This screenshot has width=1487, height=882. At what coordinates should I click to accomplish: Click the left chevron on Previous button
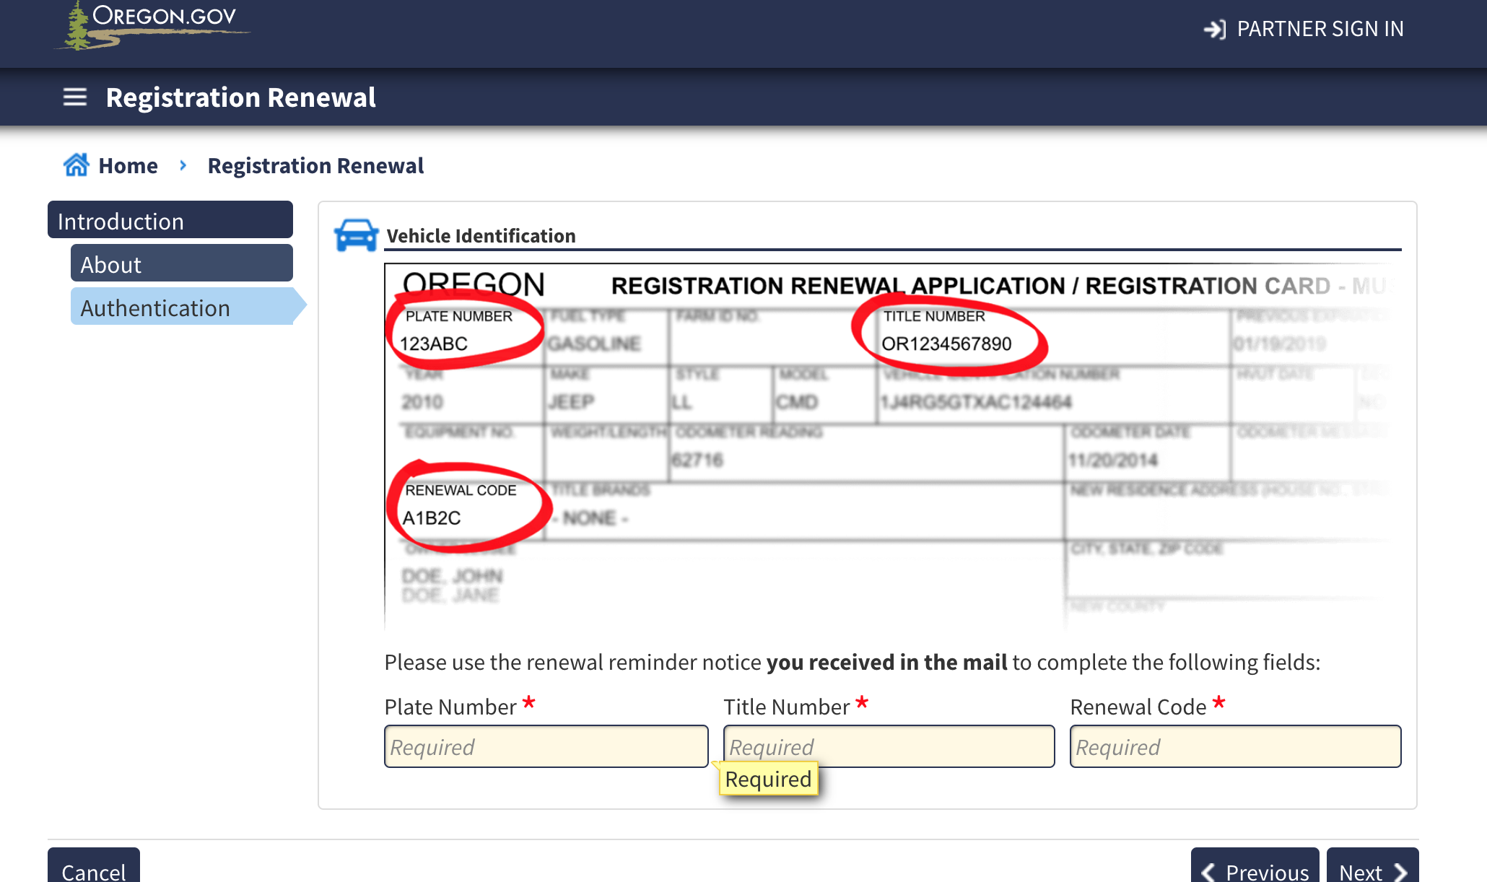(1208, 871)
